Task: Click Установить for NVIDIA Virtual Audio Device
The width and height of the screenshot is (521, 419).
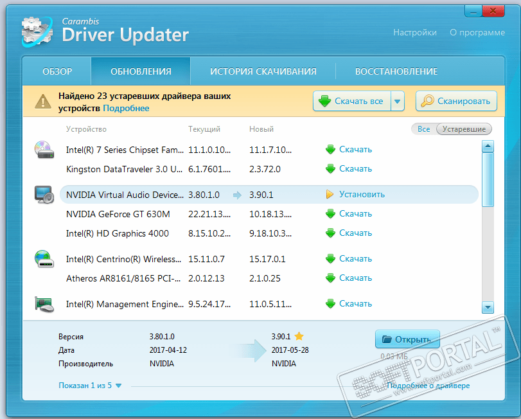Action: pyautogui.click(x=362, y=194)
